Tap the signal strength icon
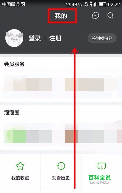The image size is (122, 193). [x=93, y=4]
